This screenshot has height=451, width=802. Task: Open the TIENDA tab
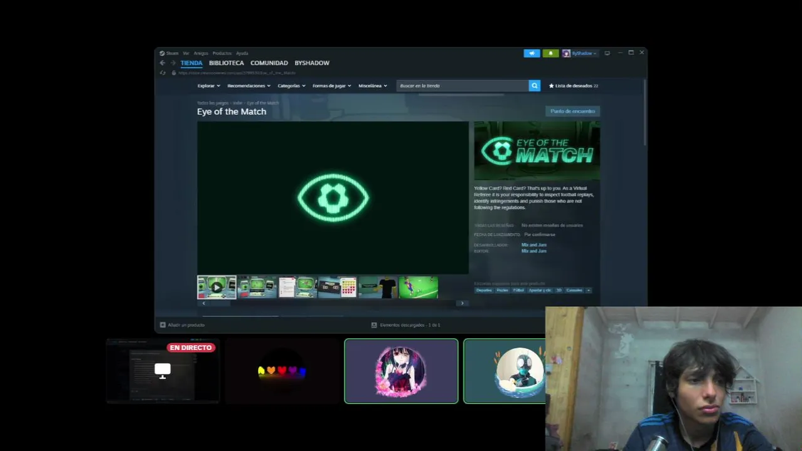point(191,63)
